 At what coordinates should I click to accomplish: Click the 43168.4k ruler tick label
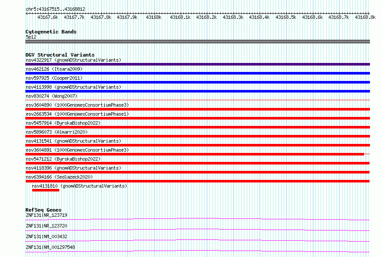259,17
